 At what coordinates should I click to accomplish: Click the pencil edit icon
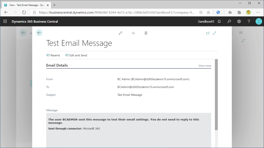[x=120, y=33]
